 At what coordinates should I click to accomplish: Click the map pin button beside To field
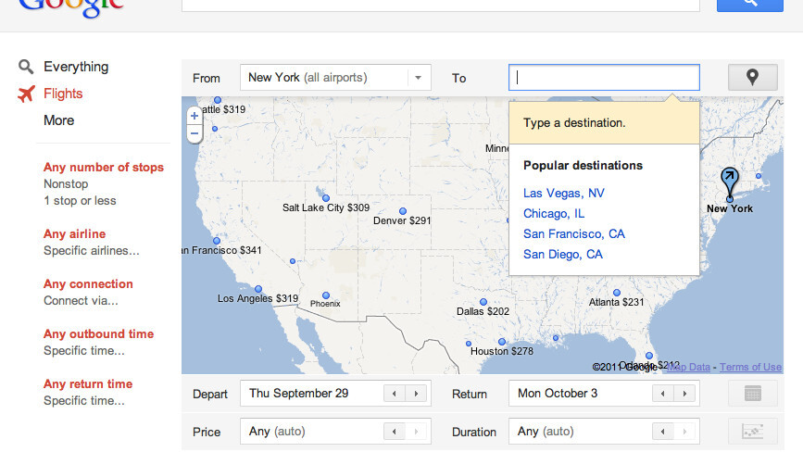[x=752, y=78]
